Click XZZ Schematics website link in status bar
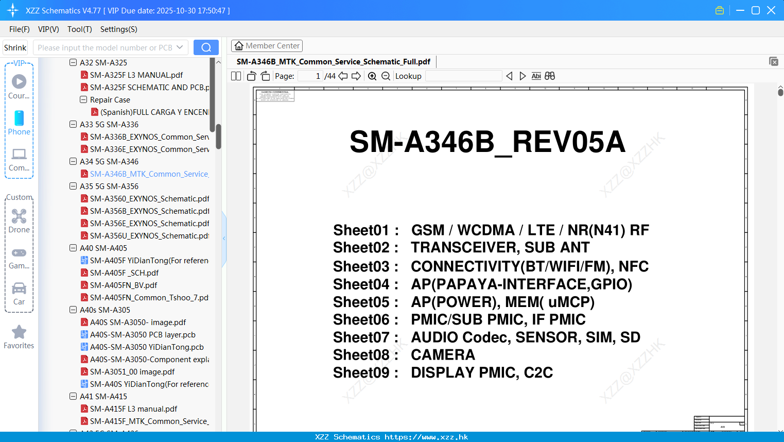This screenshot has width=784, height=442. click(x=392, y=437)
